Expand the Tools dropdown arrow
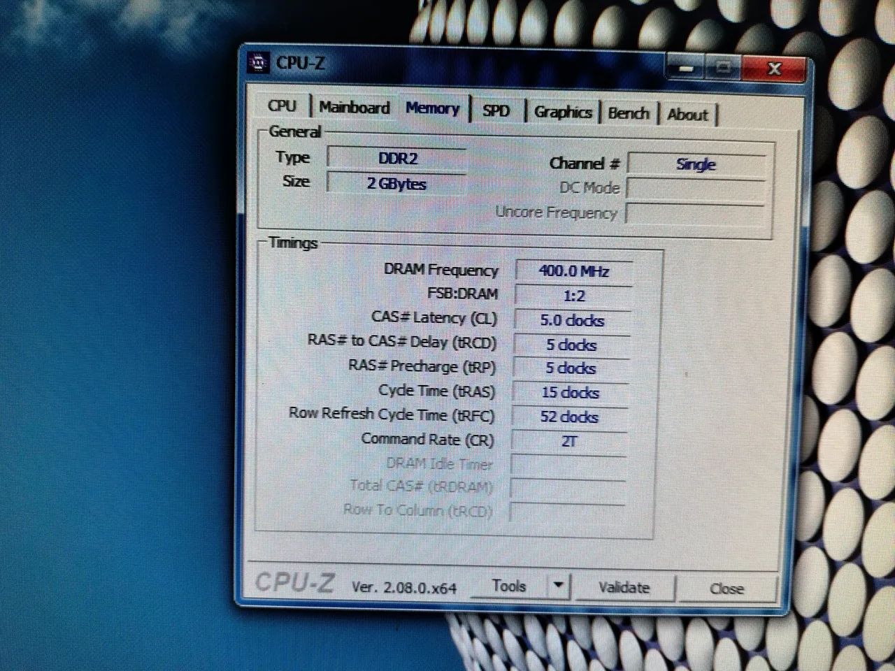 point(559,586)
